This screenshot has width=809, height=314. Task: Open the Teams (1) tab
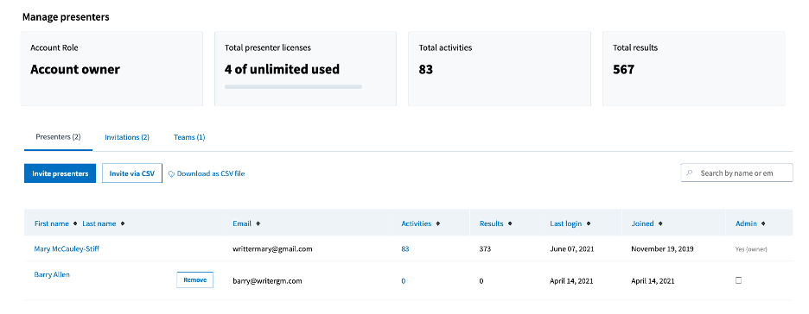[x=189, y=137]
